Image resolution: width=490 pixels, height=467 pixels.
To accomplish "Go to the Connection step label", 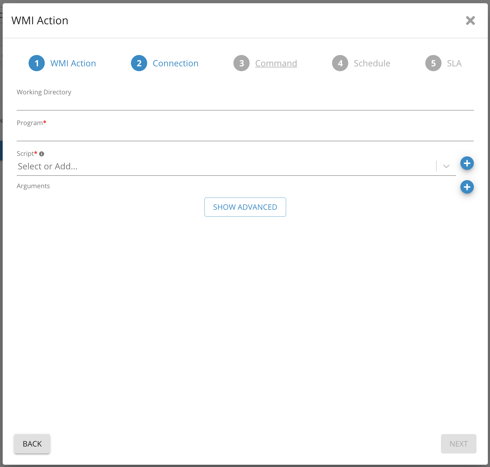I will 175,63.
